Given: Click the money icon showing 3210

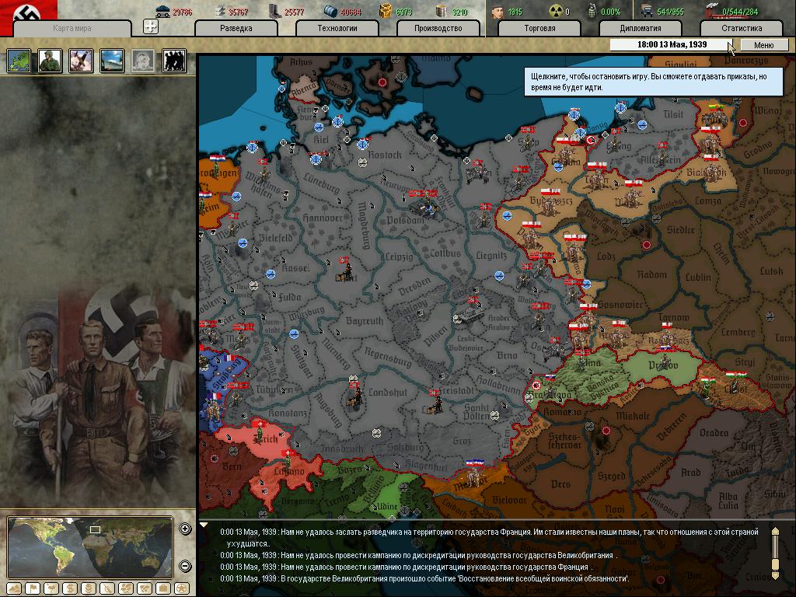Looking at the screenshot, I should coord(442,11).
